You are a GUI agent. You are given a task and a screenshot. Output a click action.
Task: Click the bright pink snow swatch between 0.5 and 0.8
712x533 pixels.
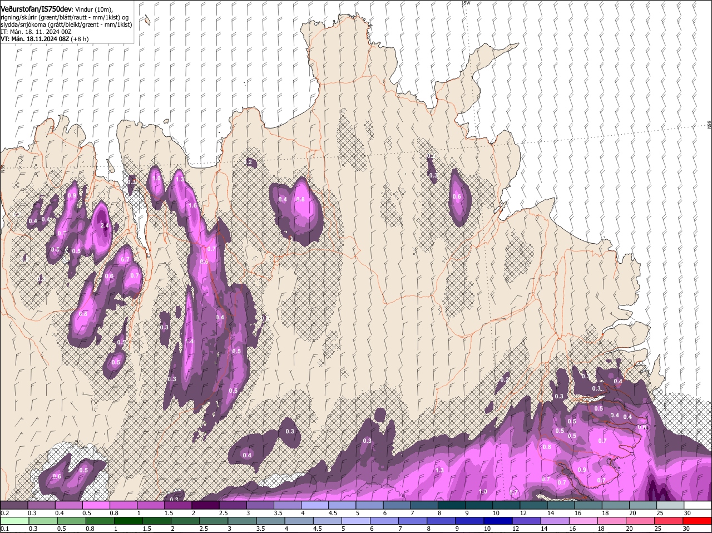[x=96, y=505]
